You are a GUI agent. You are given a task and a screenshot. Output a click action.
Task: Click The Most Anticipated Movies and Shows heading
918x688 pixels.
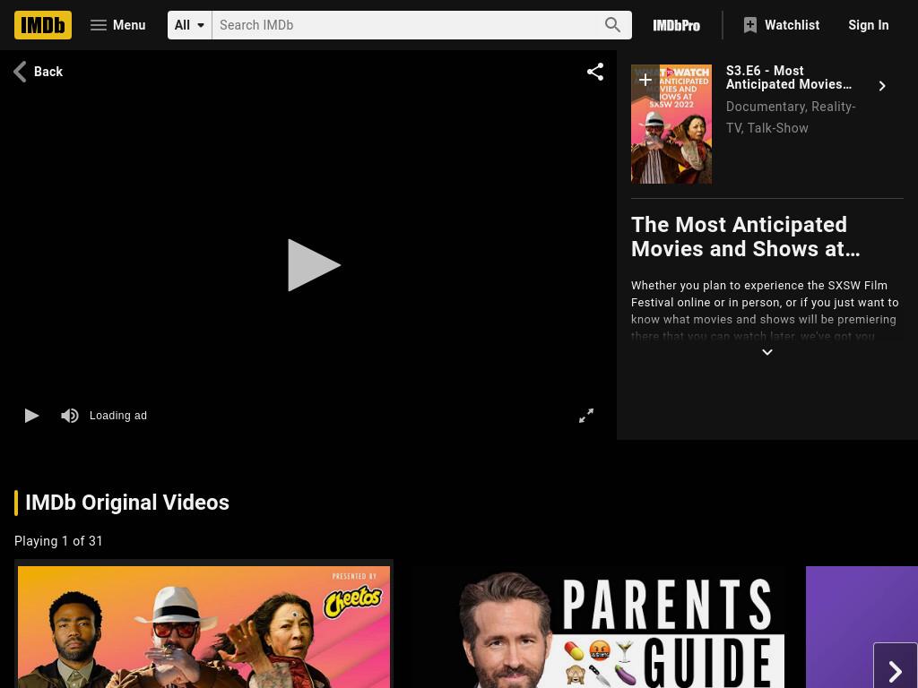pyautogui.click(x=745, y=236)
